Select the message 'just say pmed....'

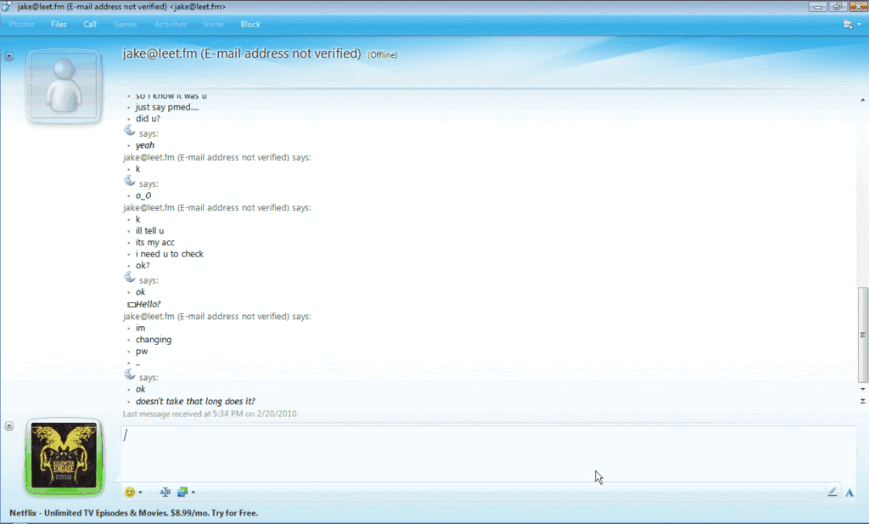tap(167, 107)
